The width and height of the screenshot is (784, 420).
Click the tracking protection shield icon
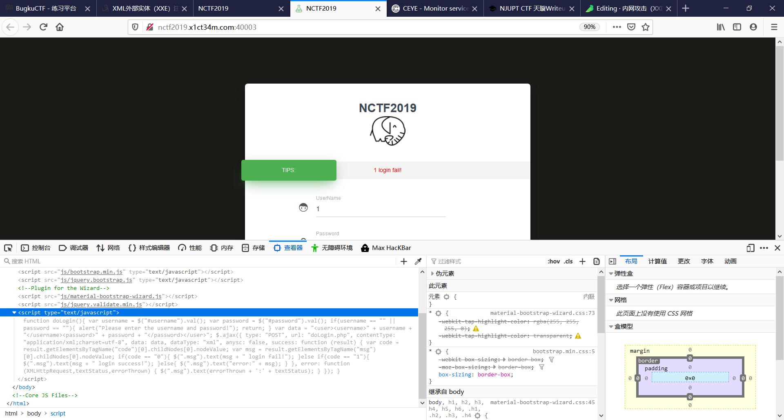coord(135,27)
